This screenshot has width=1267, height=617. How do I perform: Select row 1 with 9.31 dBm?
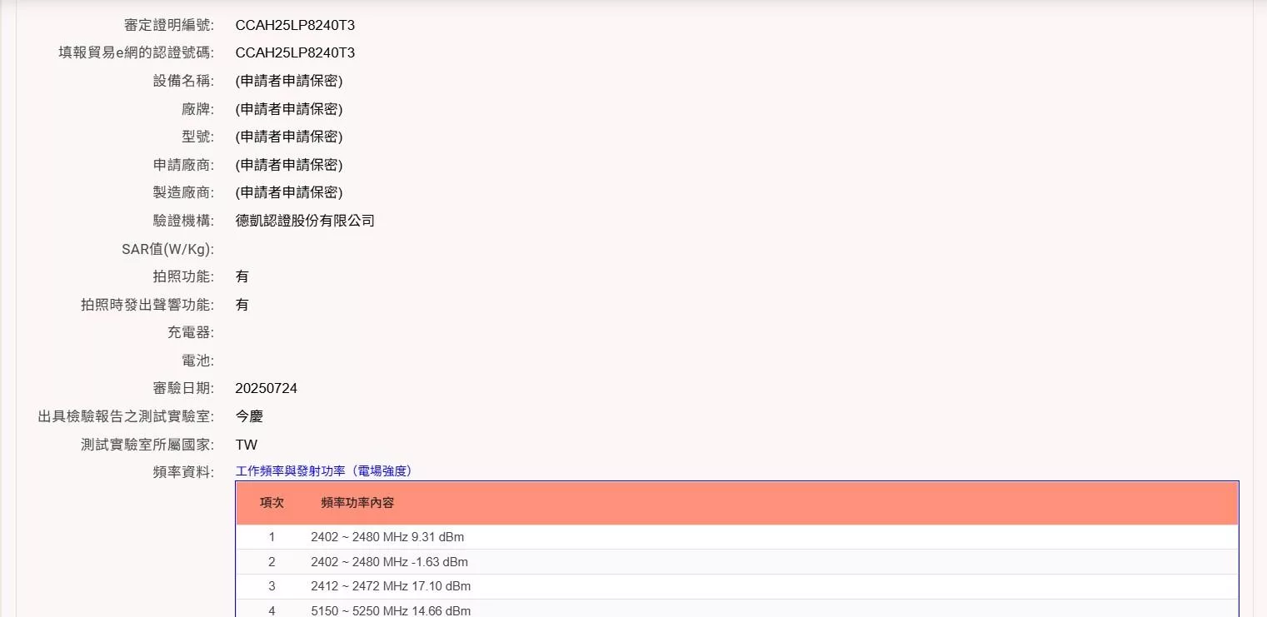387,537
